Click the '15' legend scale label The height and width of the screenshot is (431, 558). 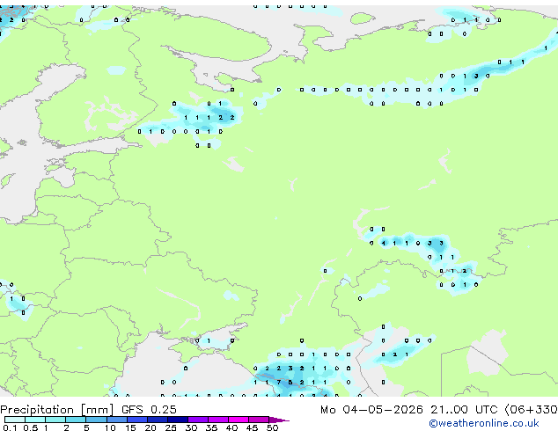(x=130, y=427)
